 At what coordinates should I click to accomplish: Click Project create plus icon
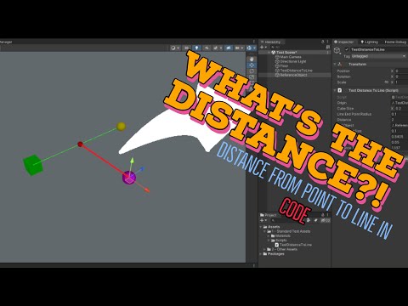(262, 220)
